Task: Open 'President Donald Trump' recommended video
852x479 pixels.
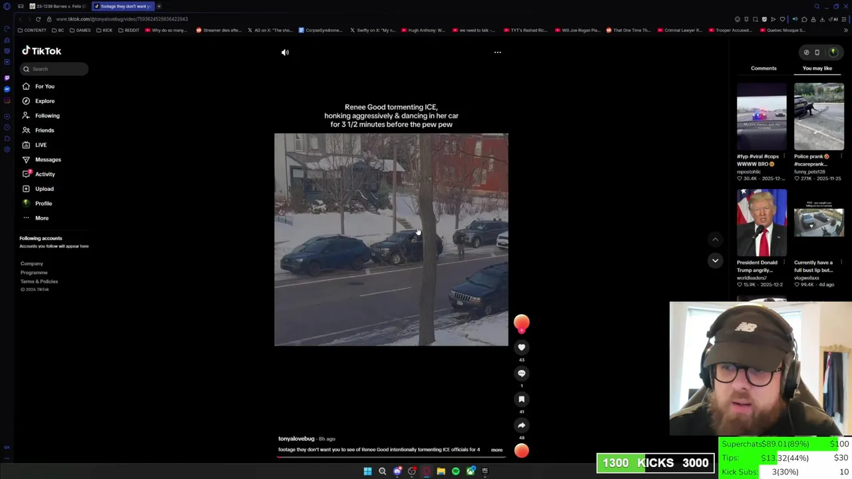Action: tap(761, 223)
